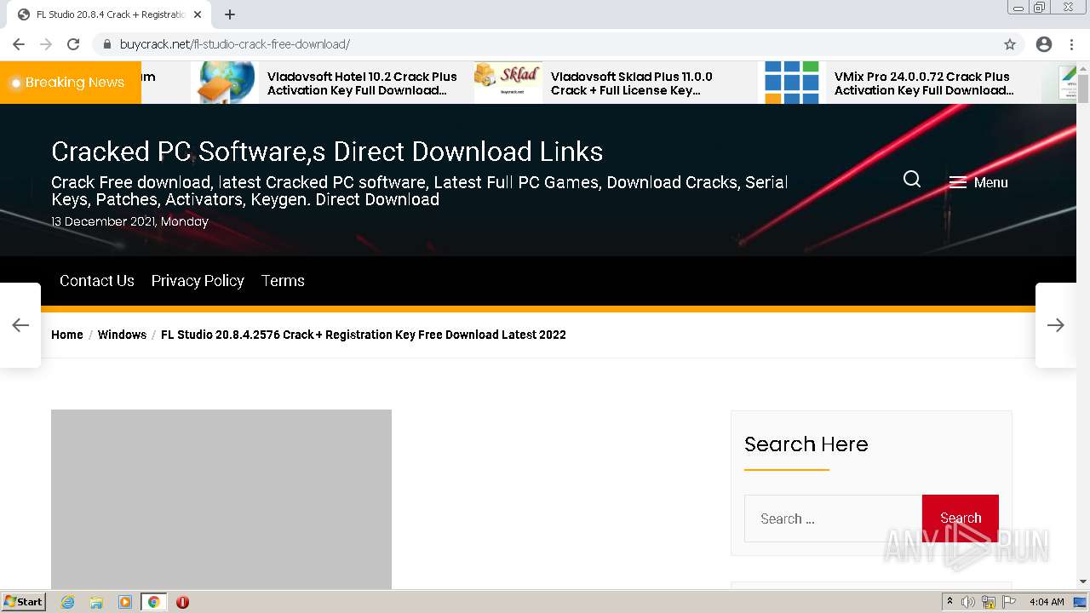The image size is (1090, 613).
Task: Go to previous post arrow
Action: 20,325
